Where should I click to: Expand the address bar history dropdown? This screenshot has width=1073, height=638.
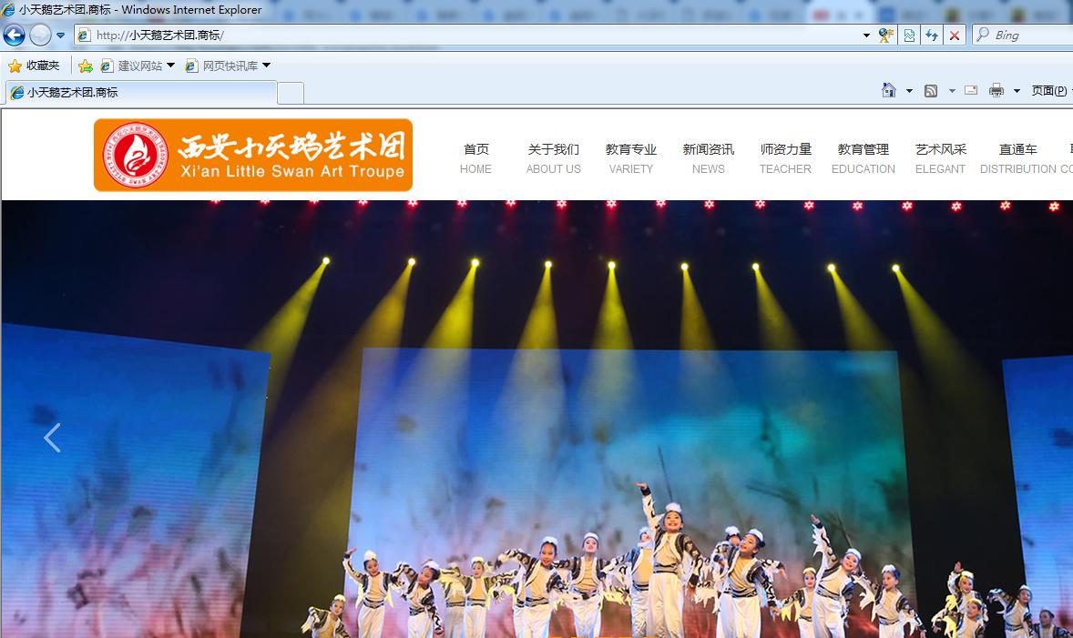click(865, 35)
